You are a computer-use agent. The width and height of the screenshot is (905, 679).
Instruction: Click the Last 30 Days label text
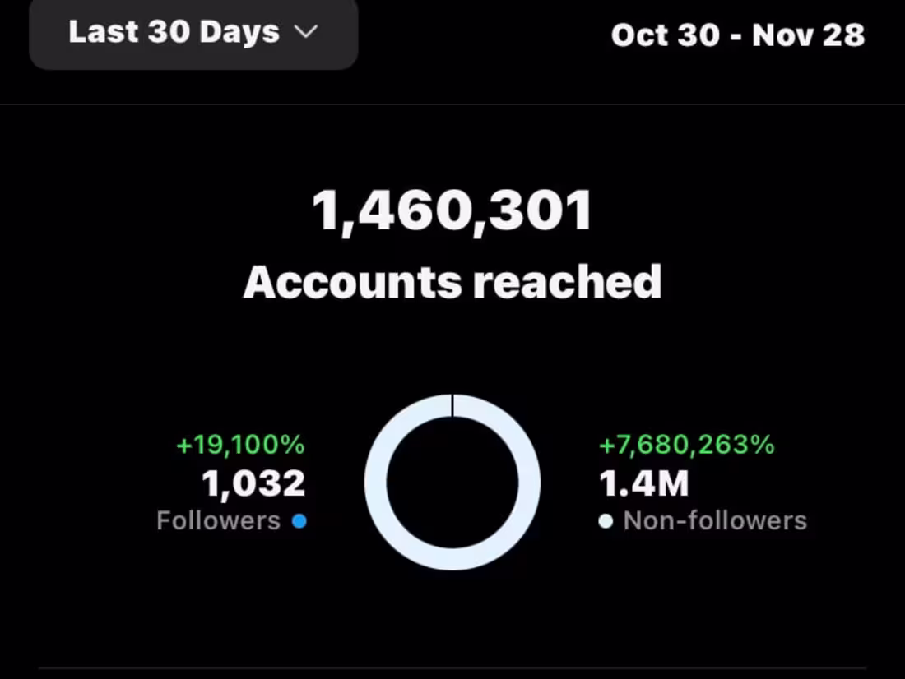tap(174, 32)
